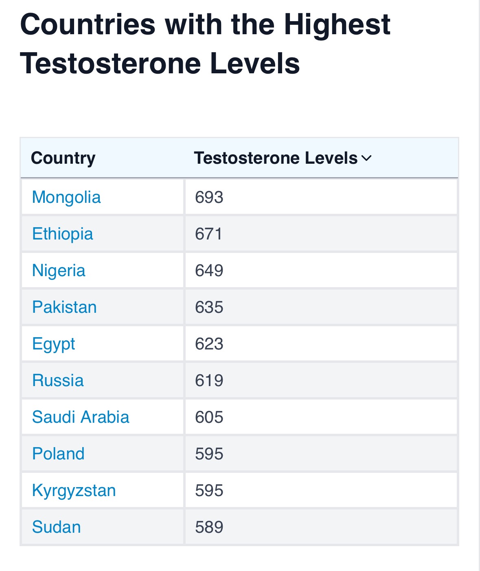This screenshot has width=480, height=571.
Task: Click the 649 value for Nigeria
Action: (x=209, y=271)
